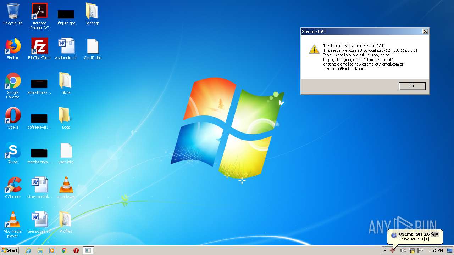Image resolution: width=454 pixels, height=255 pixels.
Task: Launch the Skype shortcut
Action: [13, 153]
